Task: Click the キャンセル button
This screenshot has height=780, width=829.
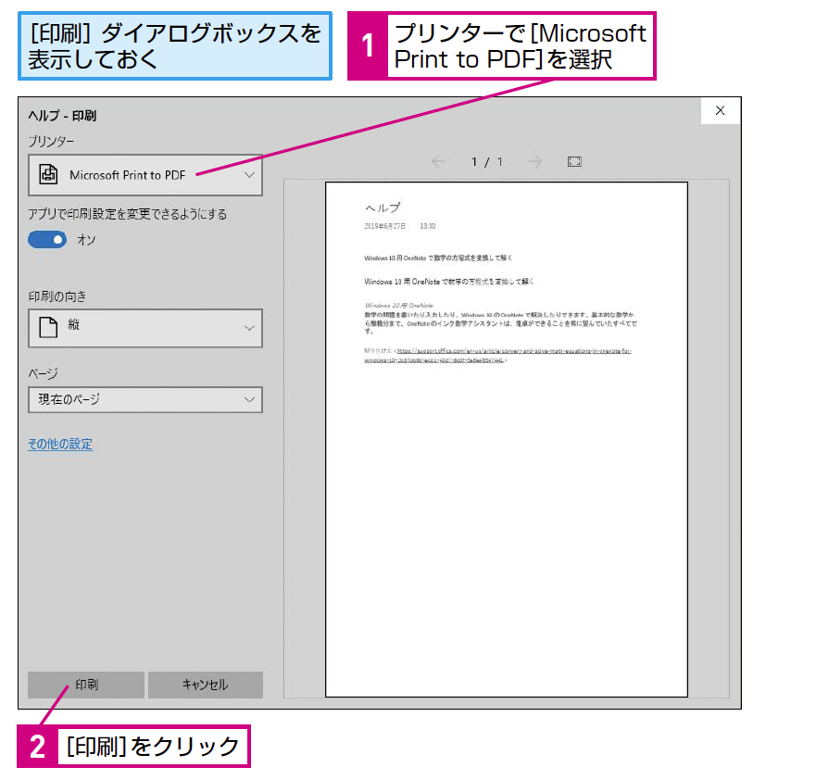Action: pos(205,685)
